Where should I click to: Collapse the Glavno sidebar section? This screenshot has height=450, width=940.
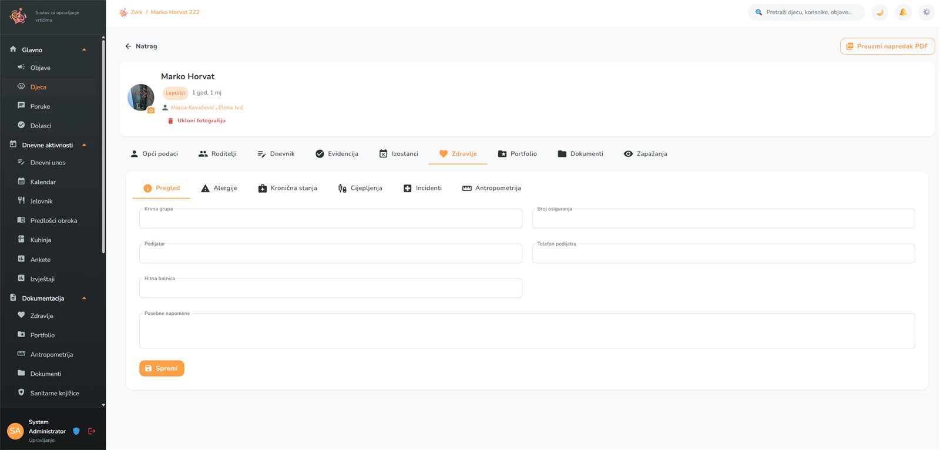(x=84, y=50)
